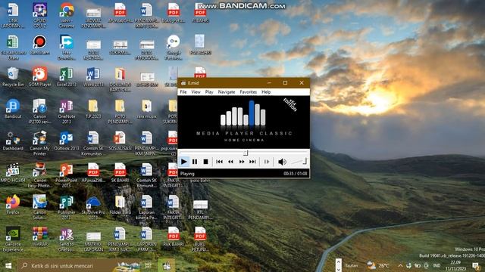Select the GOM Player desktop icon
This screenshot has height=272, width=485.
point(39,77)
